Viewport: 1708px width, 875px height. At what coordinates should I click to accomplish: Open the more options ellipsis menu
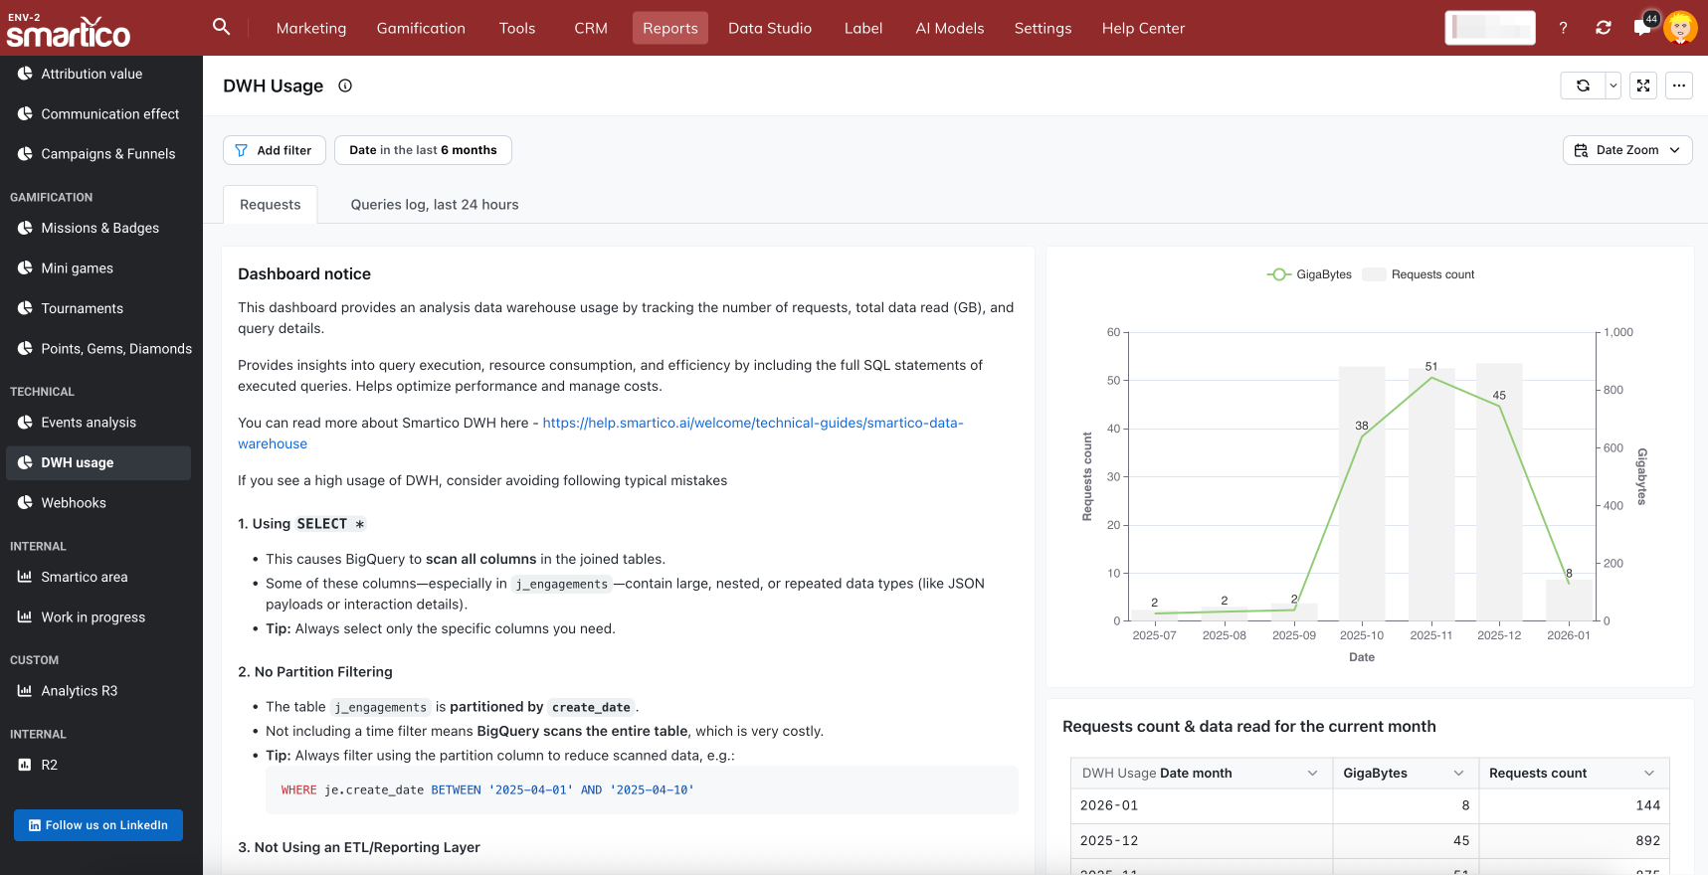(1679, 86)
